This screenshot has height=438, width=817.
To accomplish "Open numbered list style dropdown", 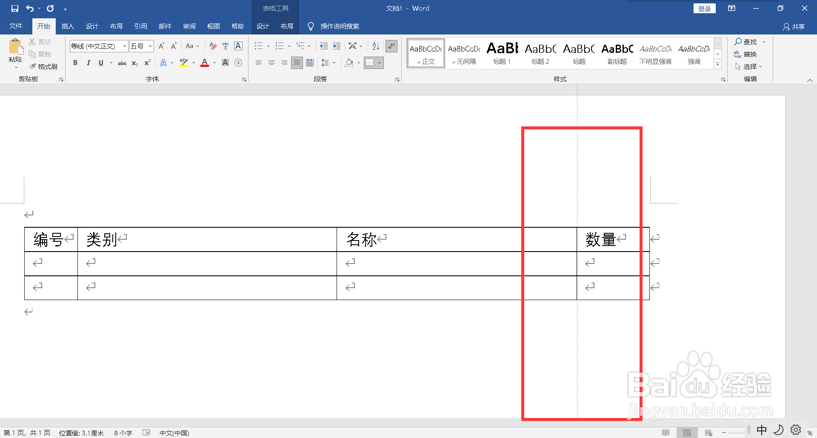I will [289, 46].
